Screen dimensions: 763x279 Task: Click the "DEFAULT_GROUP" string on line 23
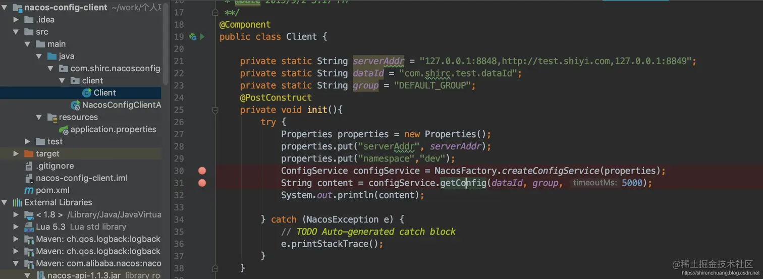tap(433, 85)
